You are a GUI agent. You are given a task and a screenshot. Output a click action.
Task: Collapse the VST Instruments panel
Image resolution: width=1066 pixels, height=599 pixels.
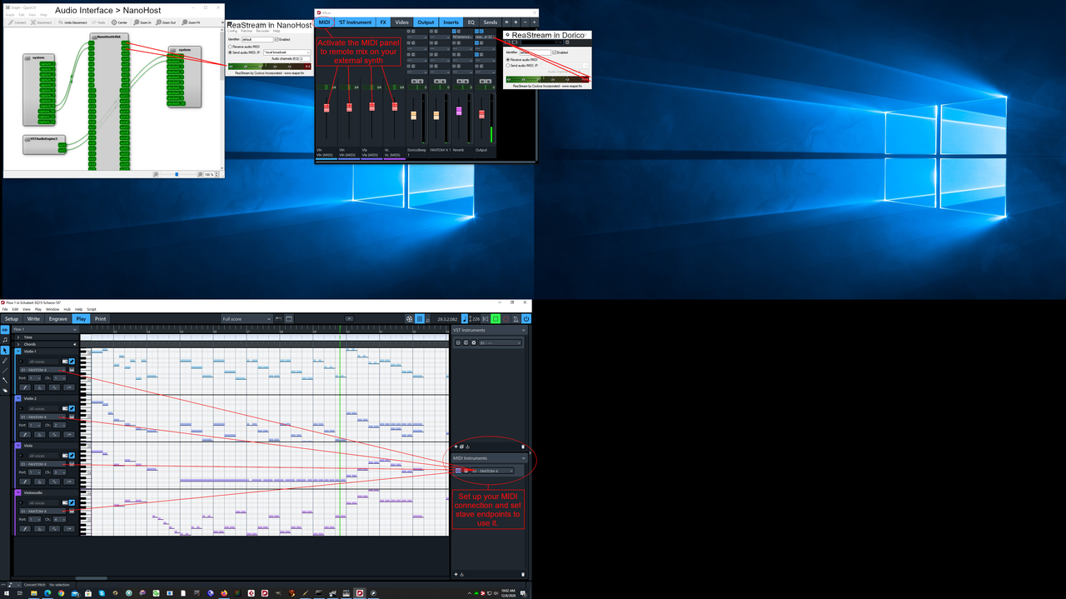[523, 331]
